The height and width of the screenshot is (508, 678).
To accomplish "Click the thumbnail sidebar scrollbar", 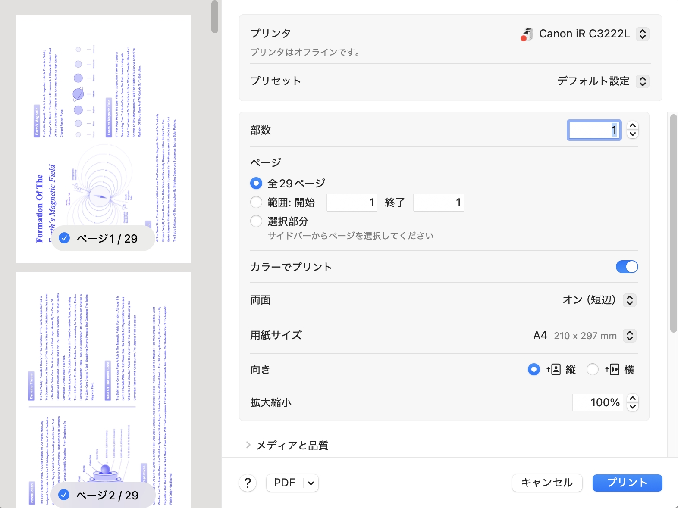I will 215,17.
